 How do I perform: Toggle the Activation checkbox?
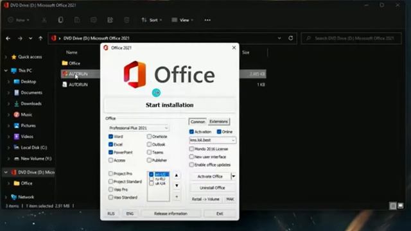coord(191,132)
